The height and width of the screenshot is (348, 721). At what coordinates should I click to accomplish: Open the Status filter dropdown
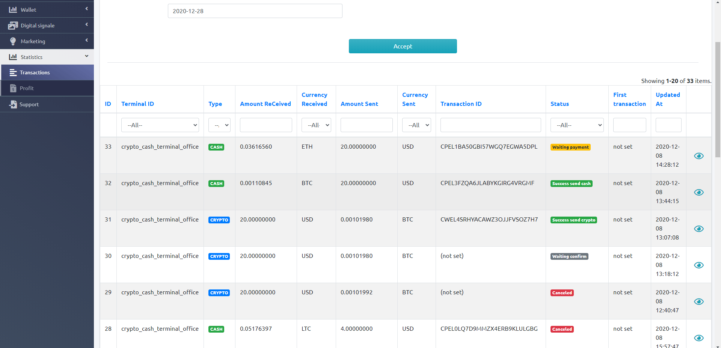577,125
